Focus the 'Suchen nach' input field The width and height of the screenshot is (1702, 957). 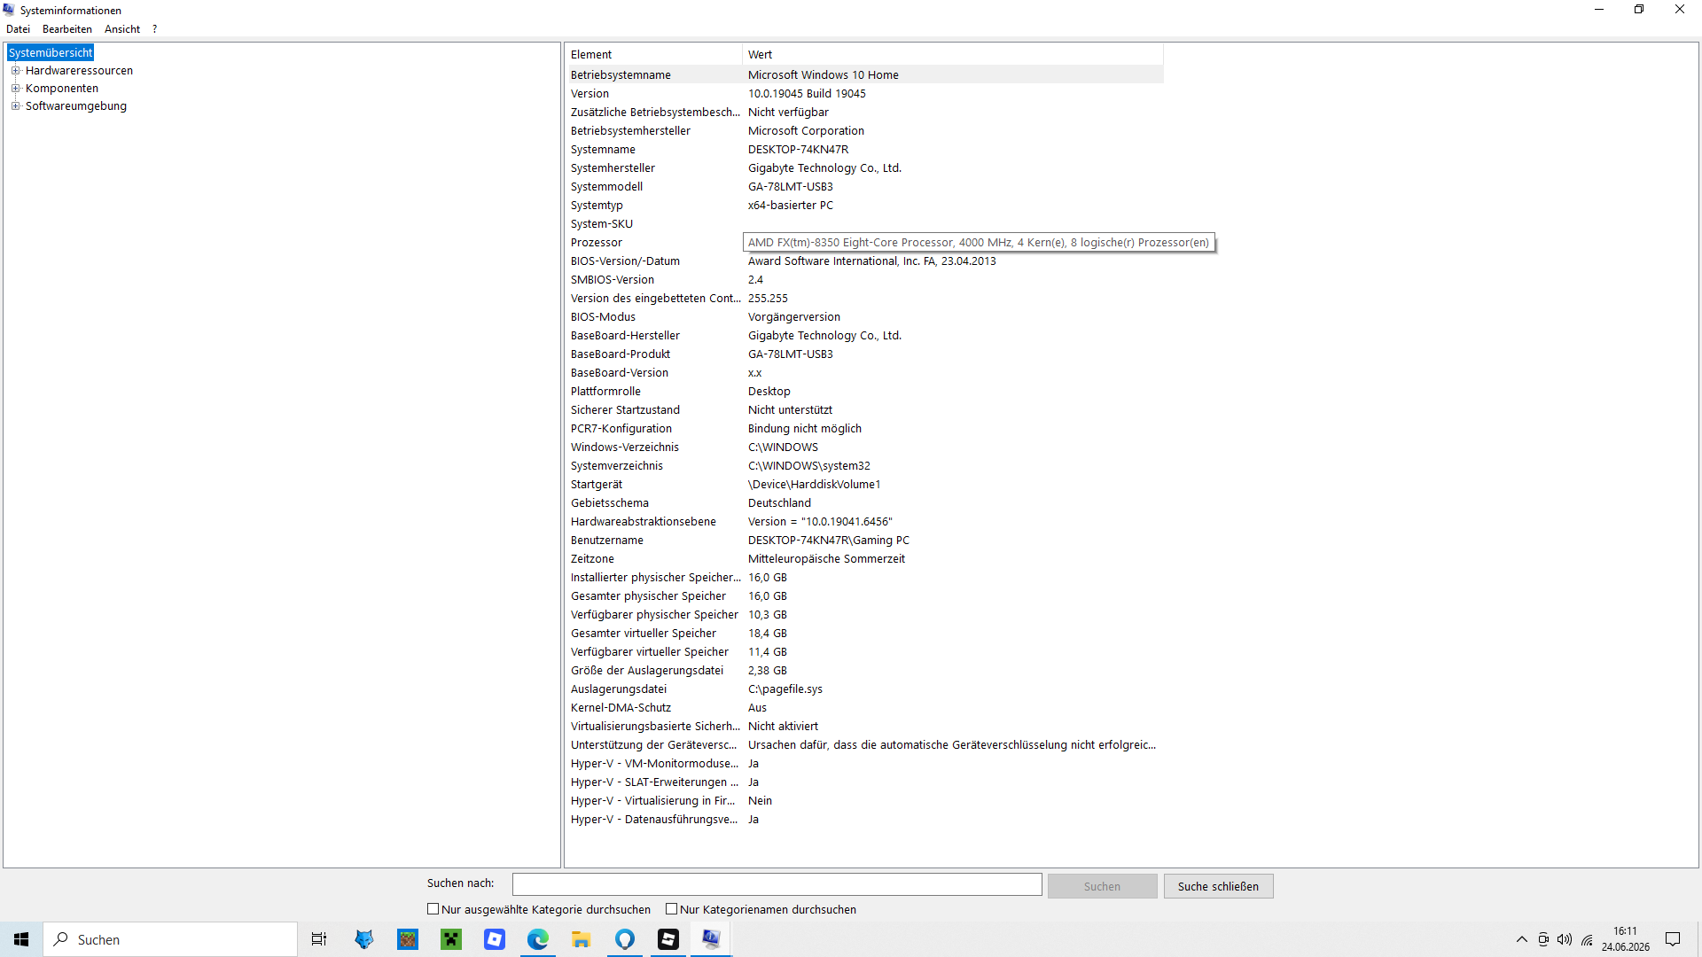click(777, 884)
